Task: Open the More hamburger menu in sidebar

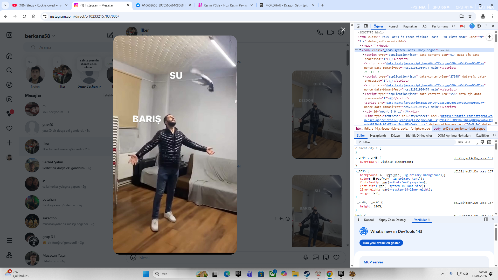Action: 9,241
